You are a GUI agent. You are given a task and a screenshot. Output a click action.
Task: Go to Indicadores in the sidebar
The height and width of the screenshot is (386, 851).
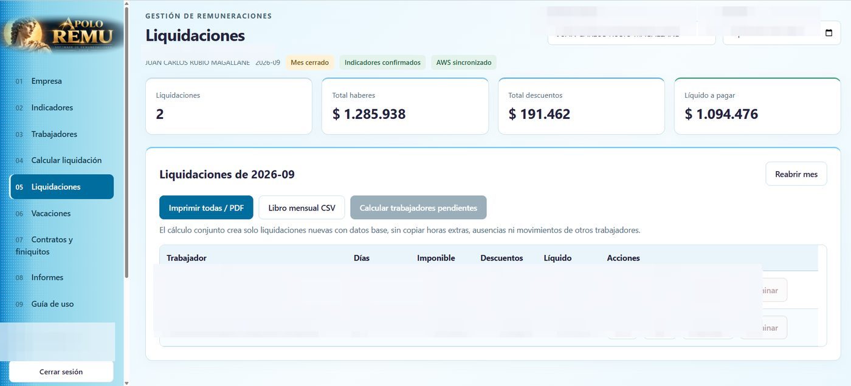61,107
